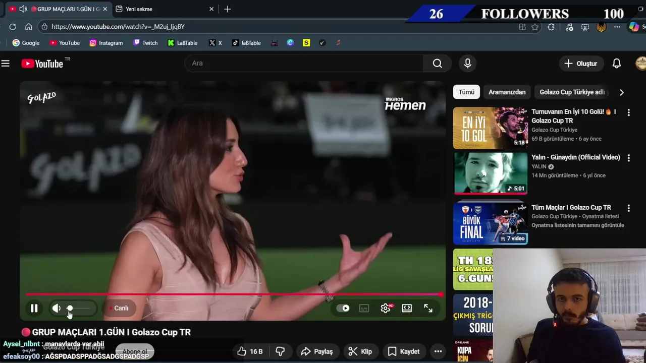Open the Yalın - Günaydın video title
The width and height of the screenshot is (646, 363).
pyautogui.click(x=576, y=157)
